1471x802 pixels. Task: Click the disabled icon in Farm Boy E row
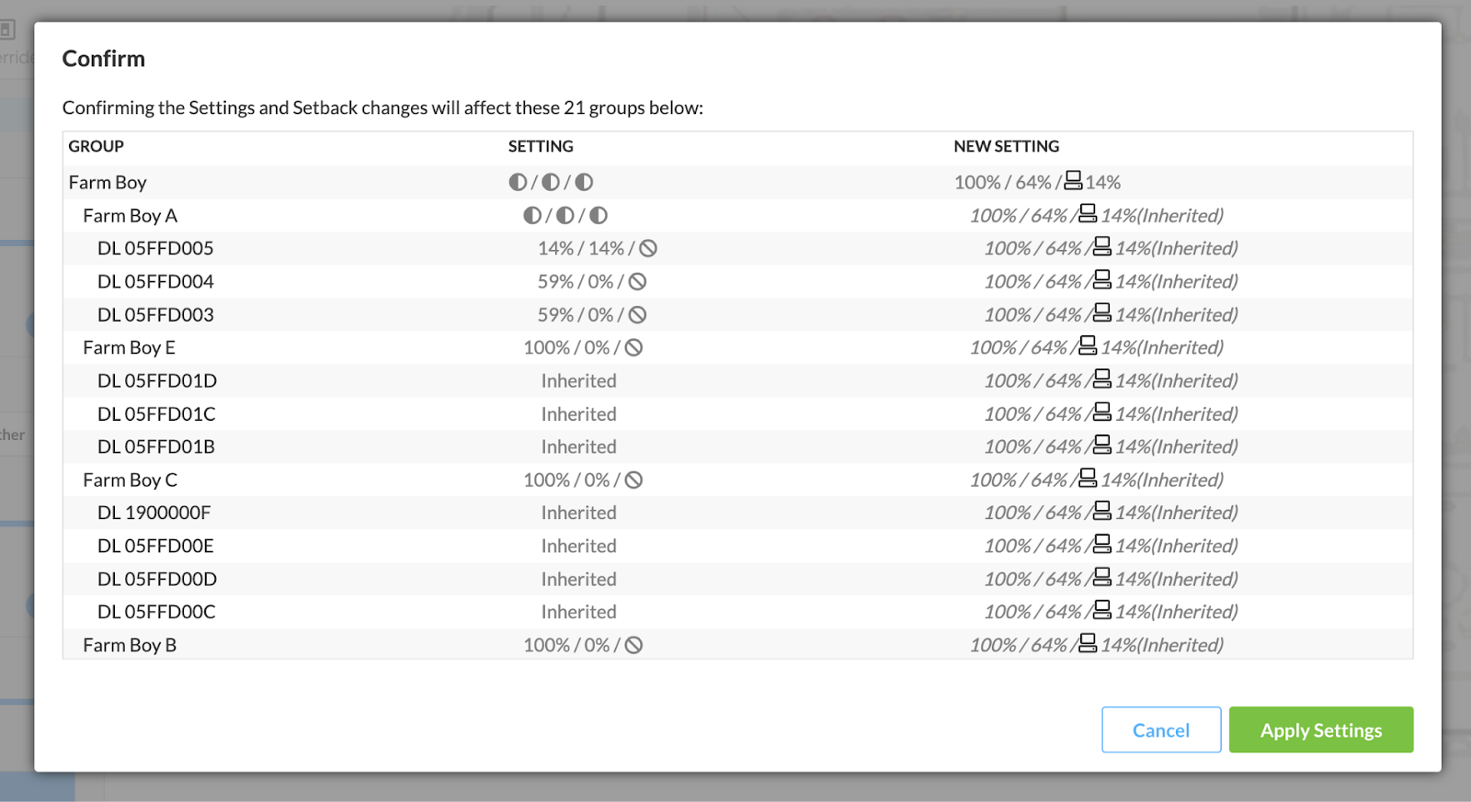click(633, 348)
